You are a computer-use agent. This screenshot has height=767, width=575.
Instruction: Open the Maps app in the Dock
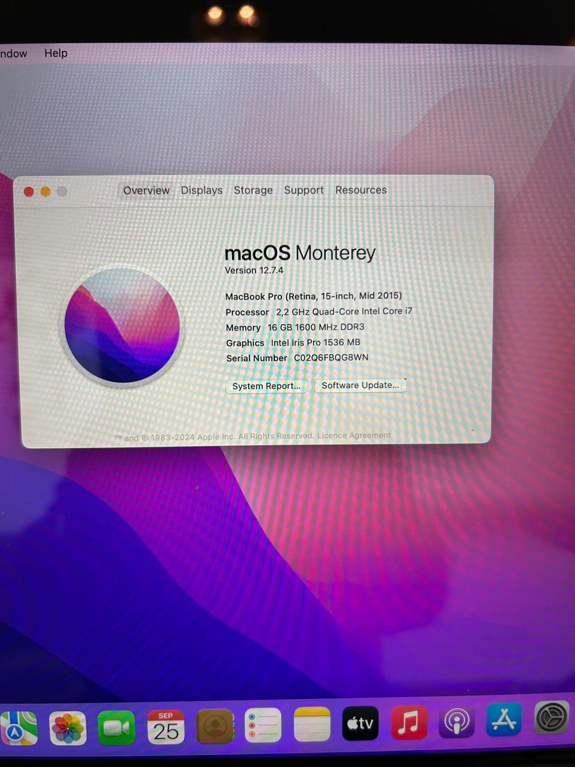coord(17,727)
